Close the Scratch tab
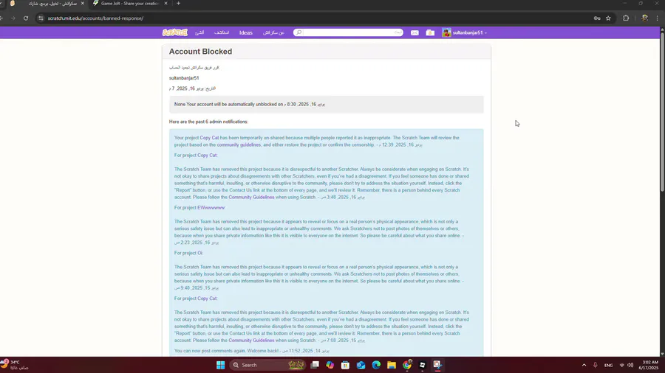 click(82, 4)
